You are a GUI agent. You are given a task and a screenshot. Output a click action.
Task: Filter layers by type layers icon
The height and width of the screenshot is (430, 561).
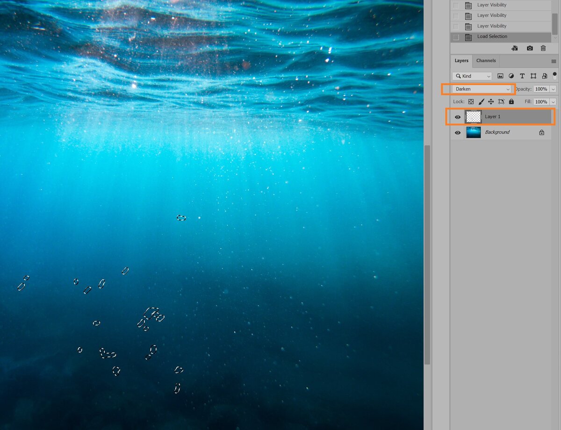(x=522, y=76)
